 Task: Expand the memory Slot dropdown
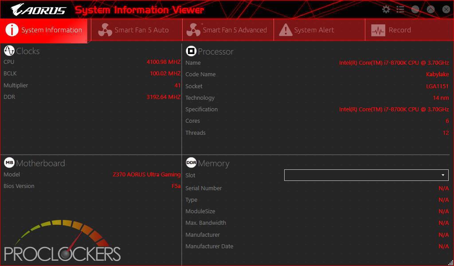pos(366,175)
